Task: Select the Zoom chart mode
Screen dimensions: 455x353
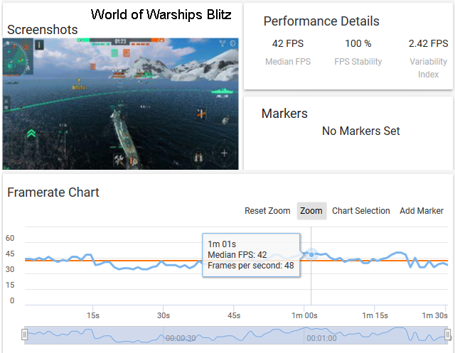Action: (x=311, y=211)
